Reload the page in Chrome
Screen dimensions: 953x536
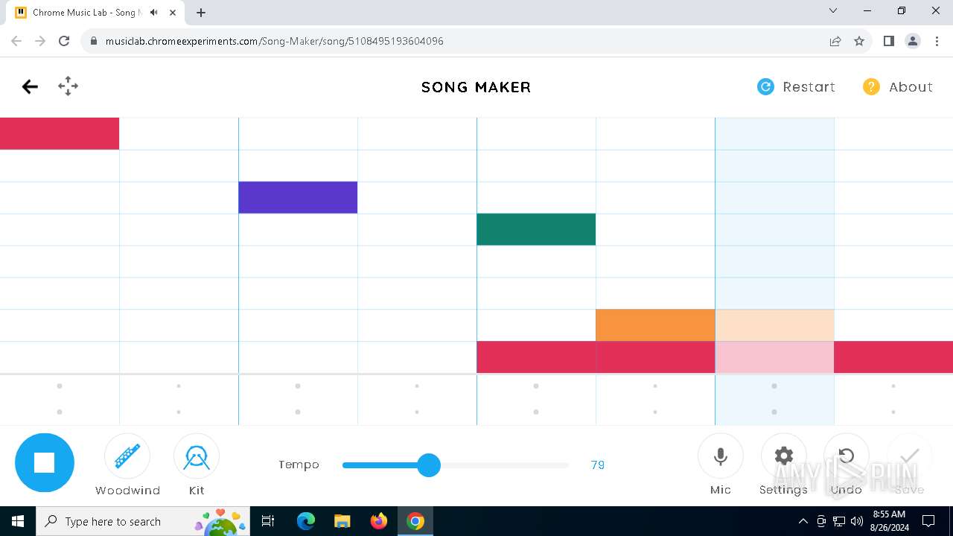pos(64,41)
